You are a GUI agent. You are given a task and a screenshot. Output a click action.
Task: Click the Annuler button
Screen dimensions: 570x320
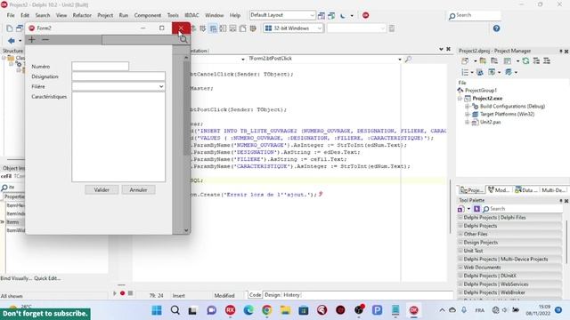139,189
